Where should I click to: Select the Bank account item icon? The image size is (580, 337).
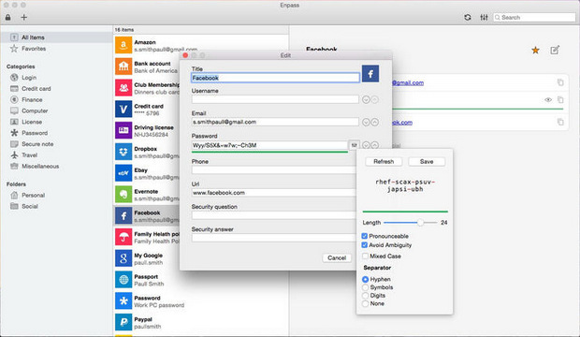[123, 66]
